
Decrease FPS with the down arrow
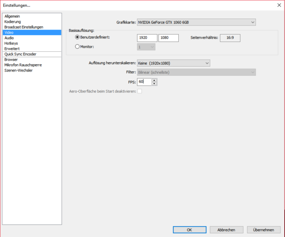(154, 83)
